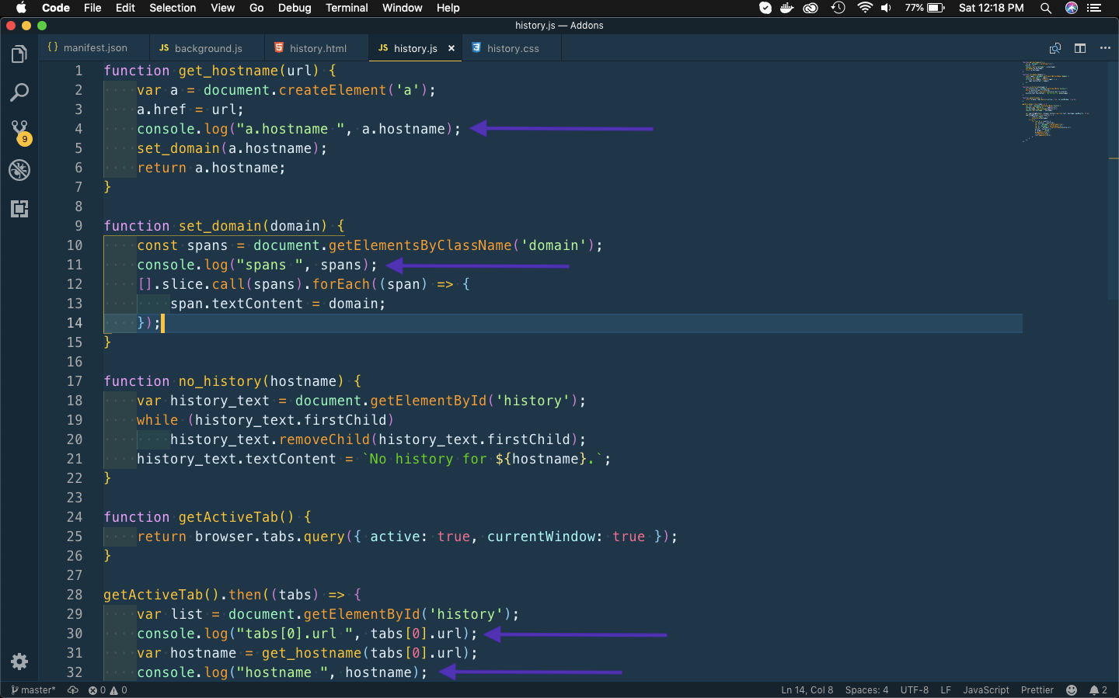Open the Explorer view in activity bar
The image size is (1119, 698).
pos(19,54)
